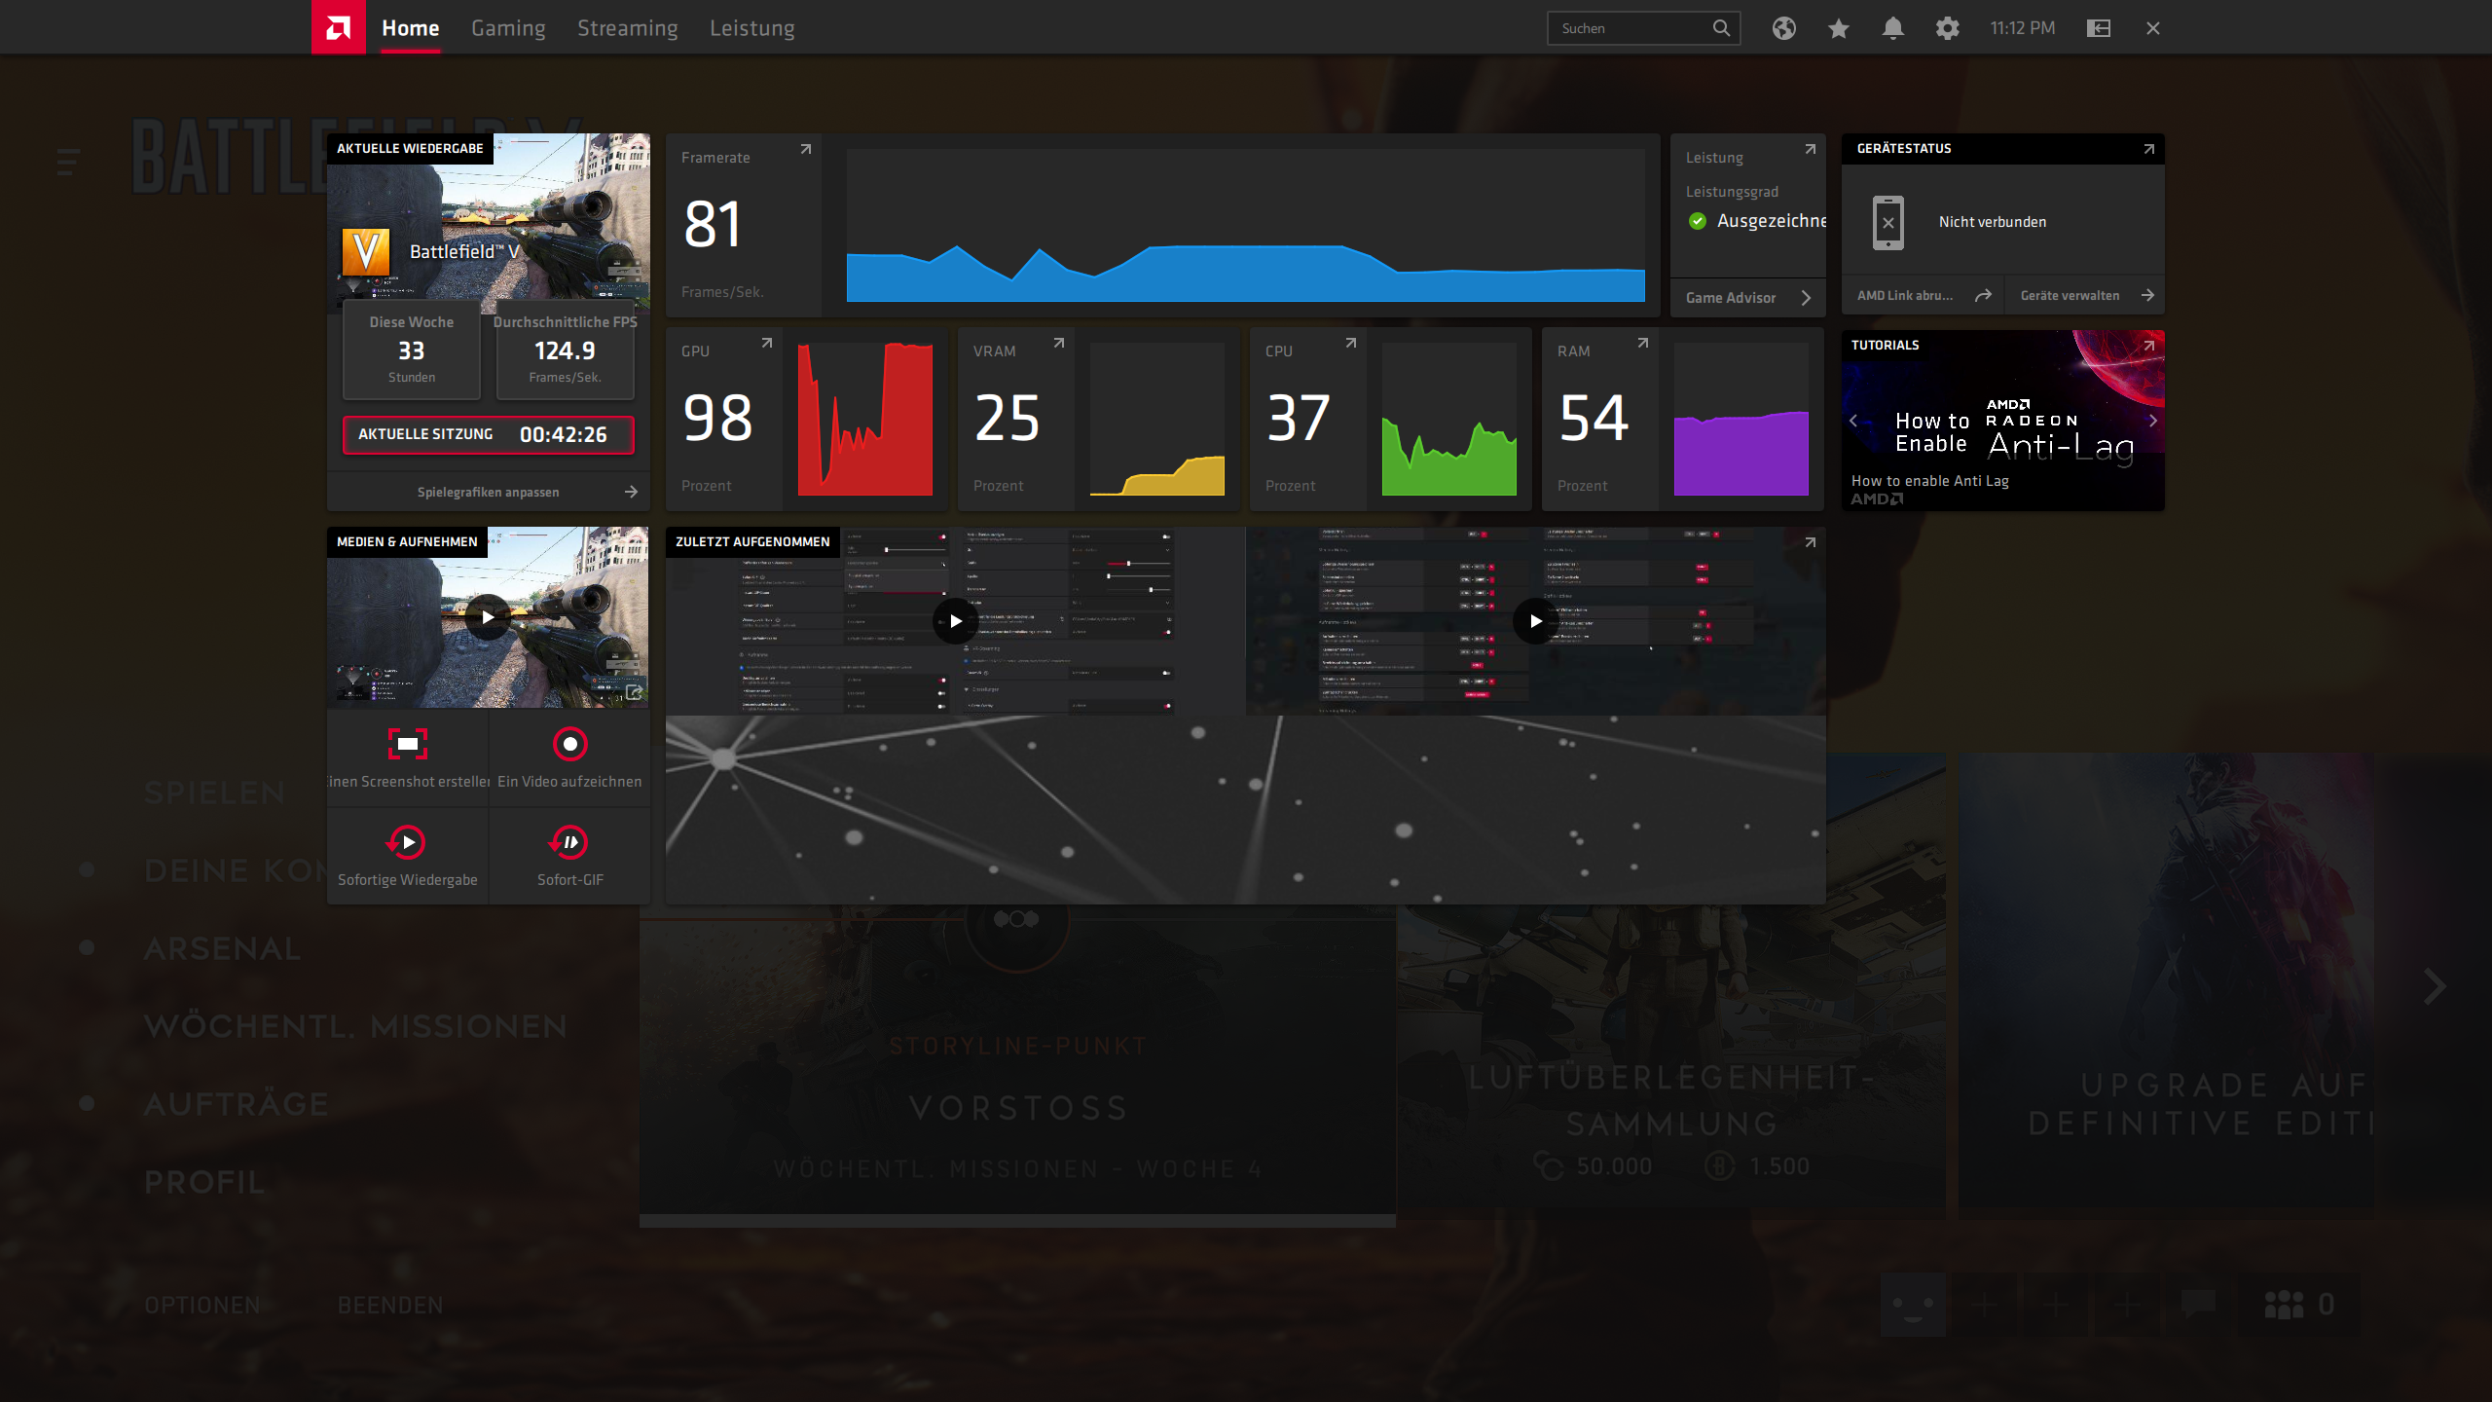Click the Sofort-GIF icon
The image size is (2492, 1402).
569,842
